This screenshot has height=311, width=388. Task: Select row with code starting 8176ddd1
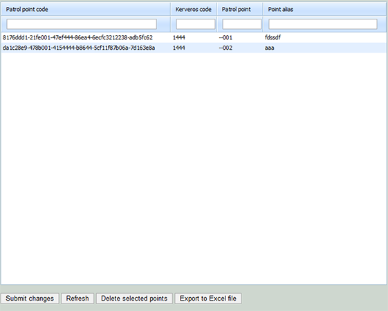point(194,37)
